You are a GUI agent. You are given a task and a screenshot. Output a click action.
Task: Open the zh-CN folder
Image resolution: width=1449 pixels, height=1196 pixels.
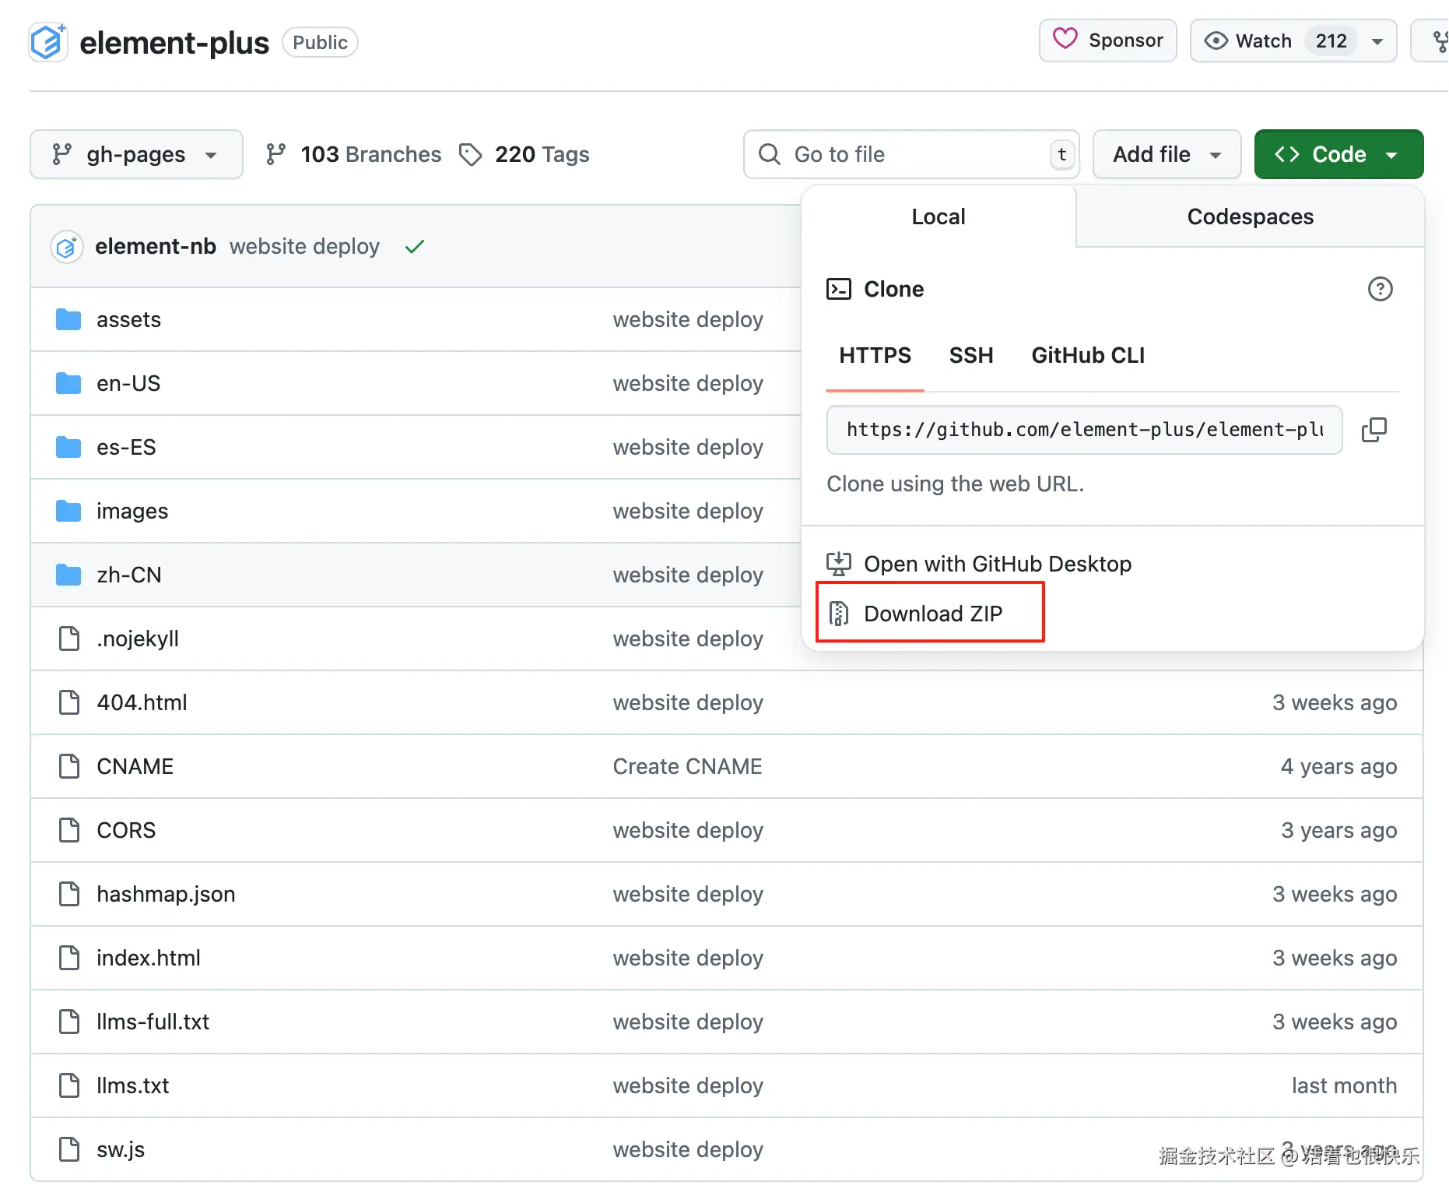point(129,575)
